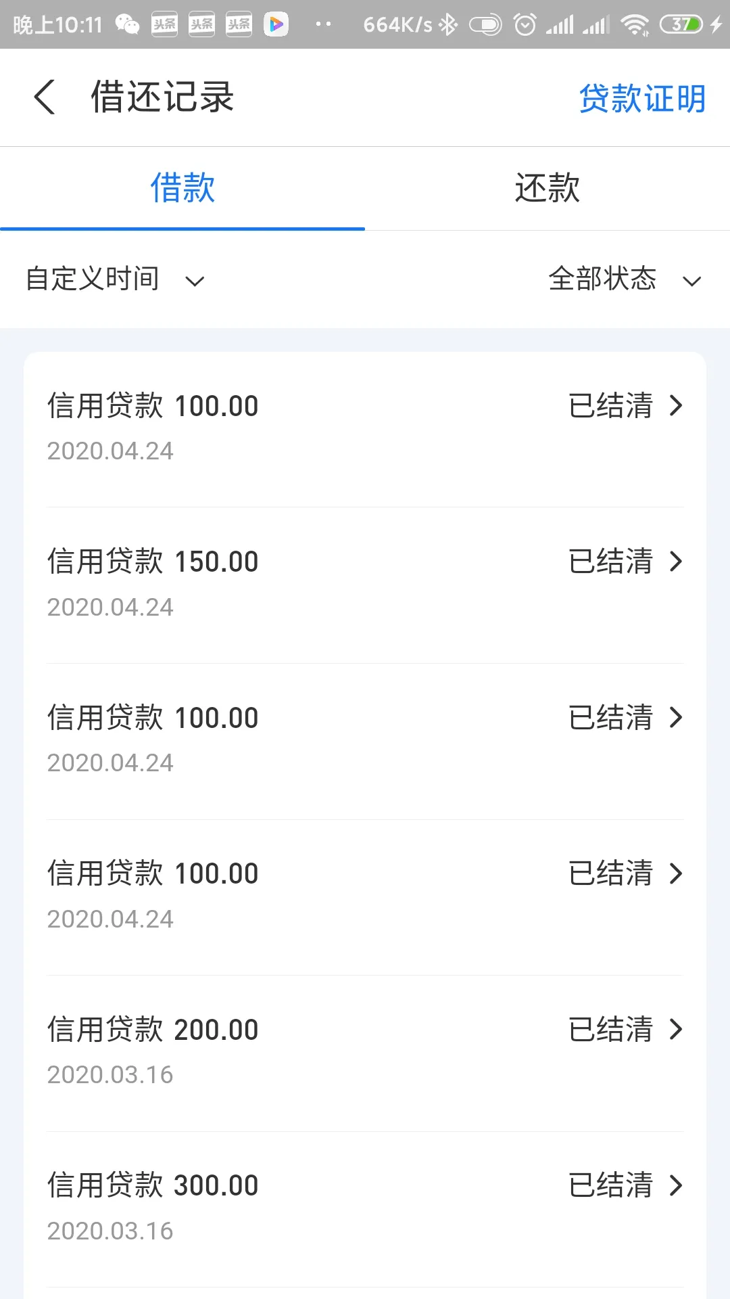Click 已结清 status on the 300.00 loan
Screen dimensions: 730x1299
pos(610,1185)
